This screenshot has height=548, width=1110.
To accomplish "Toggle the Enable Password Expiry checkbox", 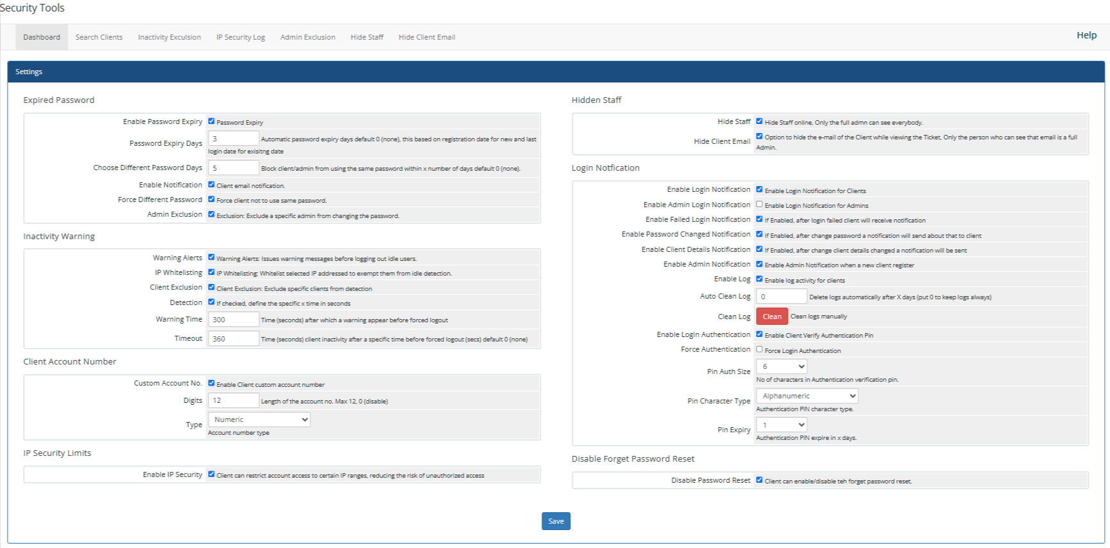I will point(211,121).
